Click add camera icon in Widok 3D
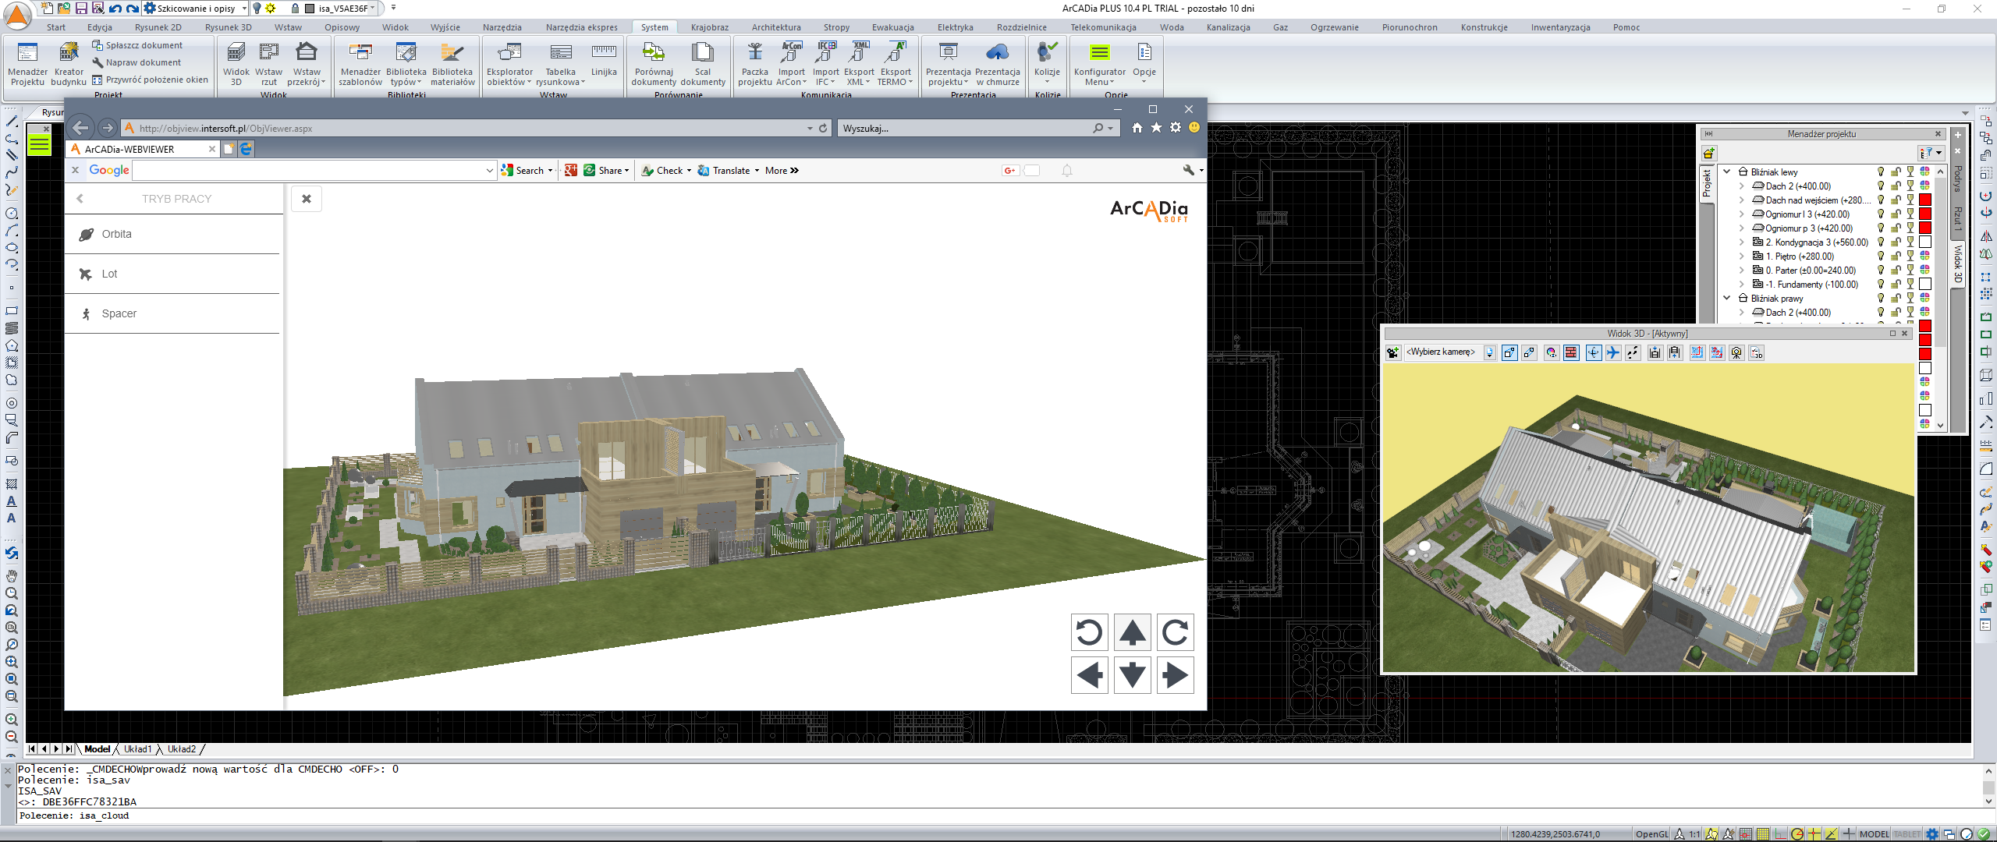The image size is (1997, 842). (x=1393, y=352)
